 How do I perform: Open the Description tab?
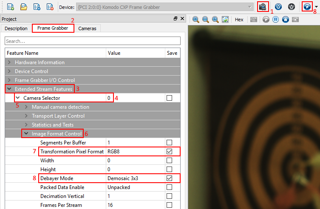[x=16, y=28]
